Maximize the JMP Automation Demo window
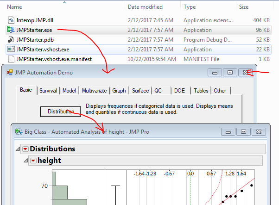This screenshot has width=279, height=205. [x=230, y=73]
